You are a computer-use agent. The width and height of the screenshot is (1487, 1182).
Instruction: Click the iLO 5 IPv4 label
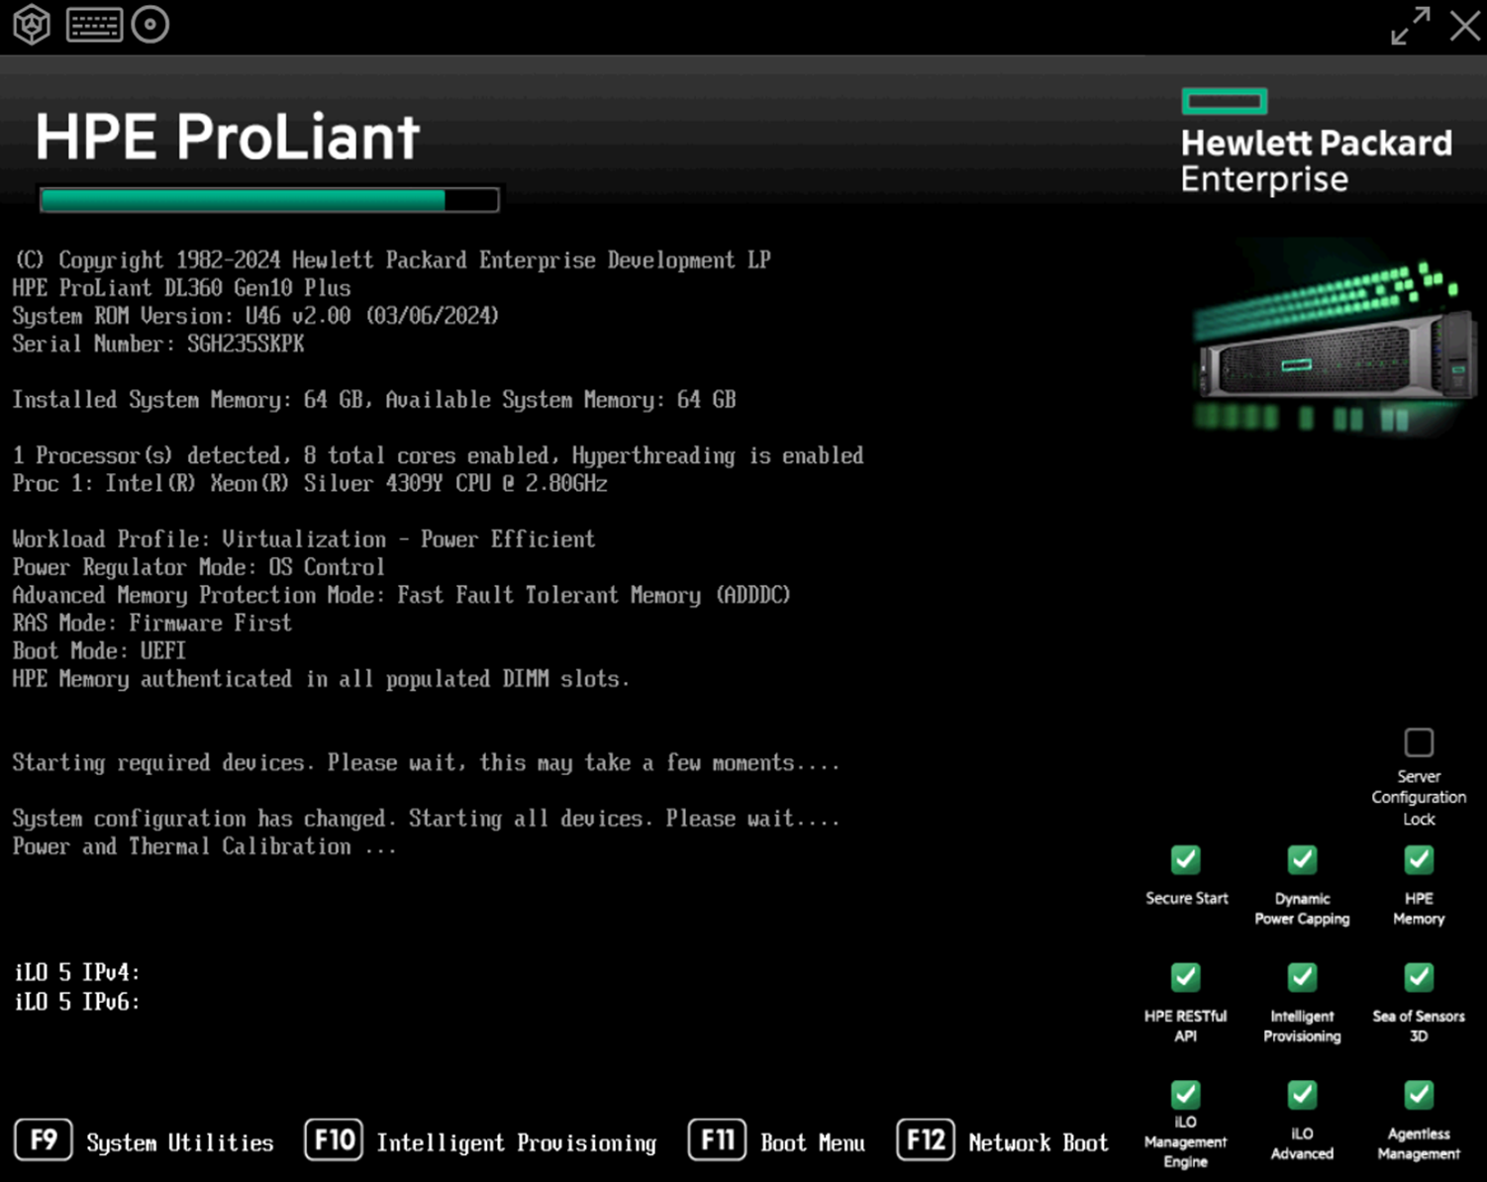click(77, 972)
